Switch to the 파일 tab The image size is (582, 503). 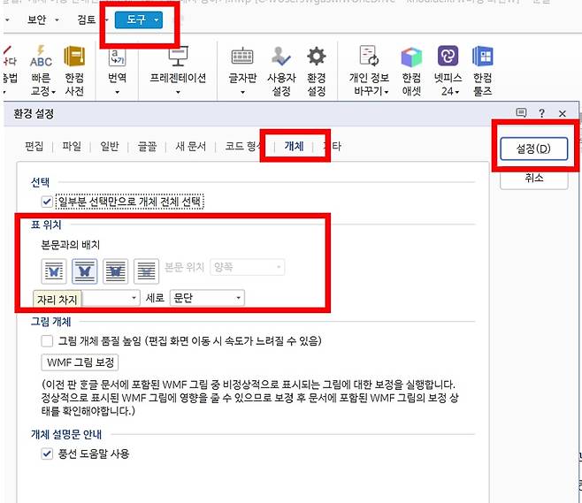tap(72, 146)
